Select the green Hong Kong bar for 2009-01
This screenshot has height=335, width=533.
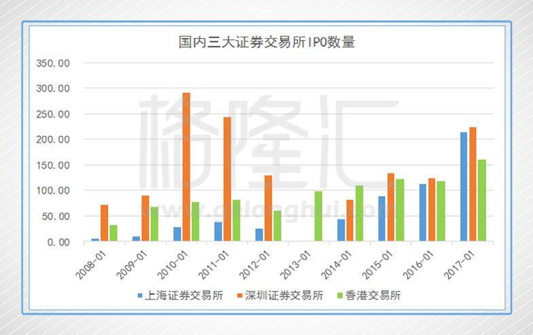pos(154,224)
